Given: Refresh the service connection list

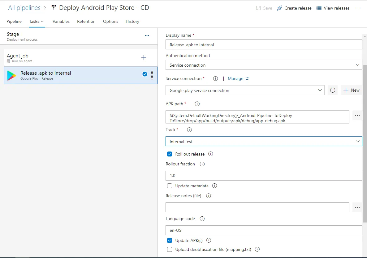Looking at the screenshot, I should tap(333, 90).
